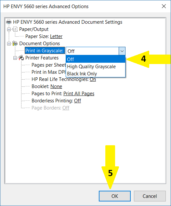
Task: Click the Document Options printer icon
Action: 15,43
